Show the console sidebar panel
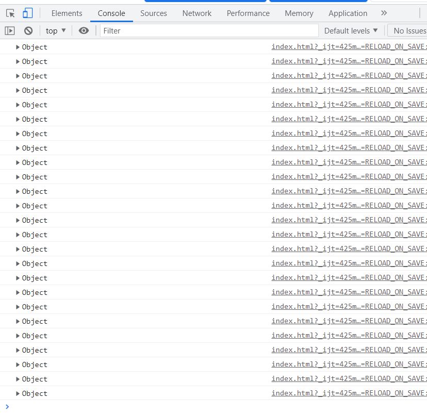427x415 pixels. tap(9, 31)
